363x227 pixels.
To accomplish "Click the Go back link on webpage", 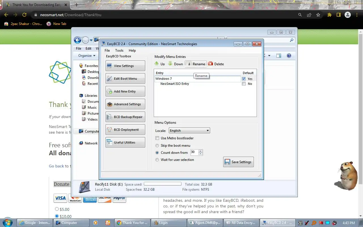I will (x=56, y=166).
